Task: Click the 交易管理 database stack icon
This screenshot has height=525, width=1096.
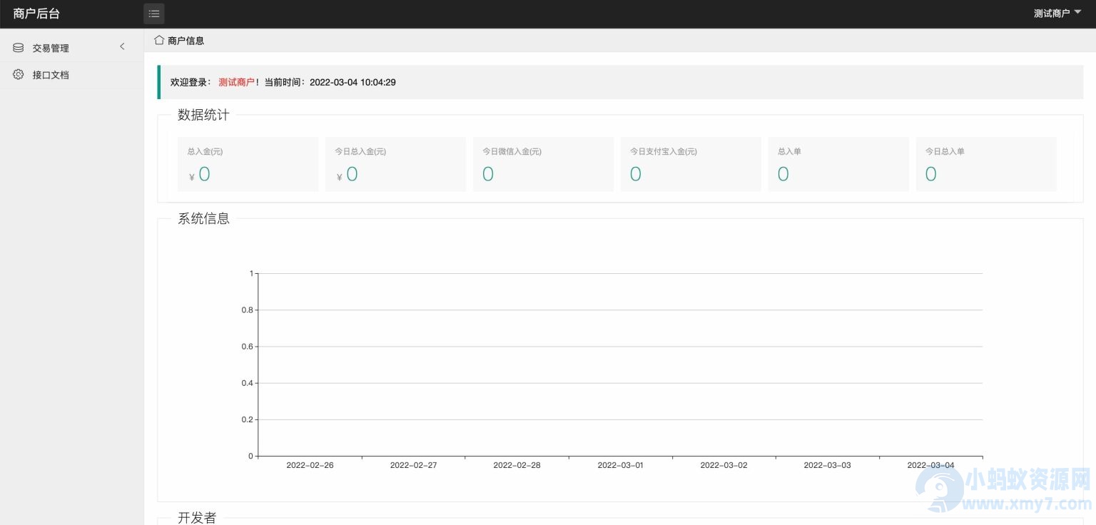Action: point(18,48)
